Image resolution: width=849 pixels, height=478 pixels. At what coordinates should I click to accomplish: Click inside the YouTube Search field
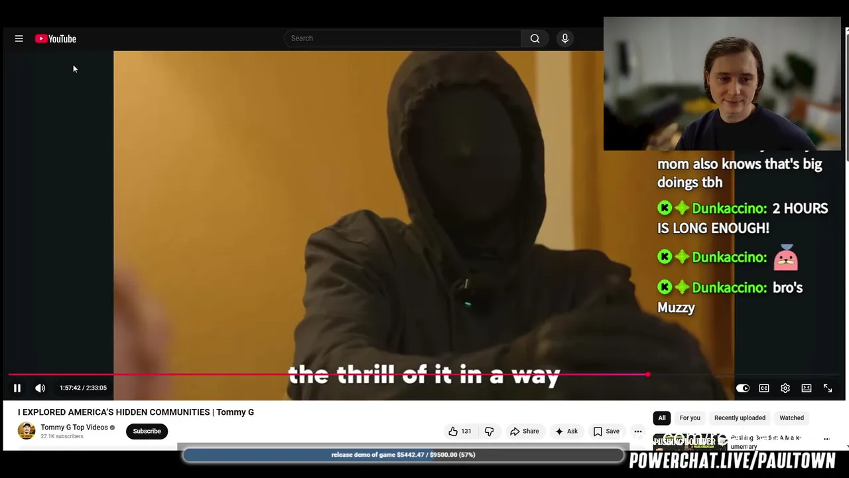point(403,39)
